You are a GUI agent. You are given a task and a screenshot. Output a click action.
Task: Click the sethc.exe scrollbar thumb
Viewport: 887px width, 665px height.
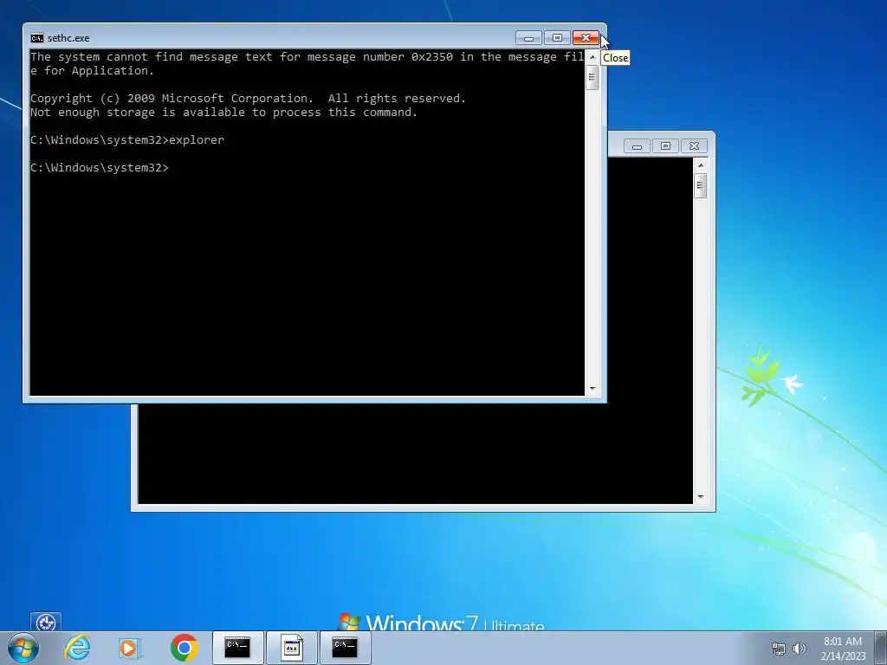tap(592, 77)
